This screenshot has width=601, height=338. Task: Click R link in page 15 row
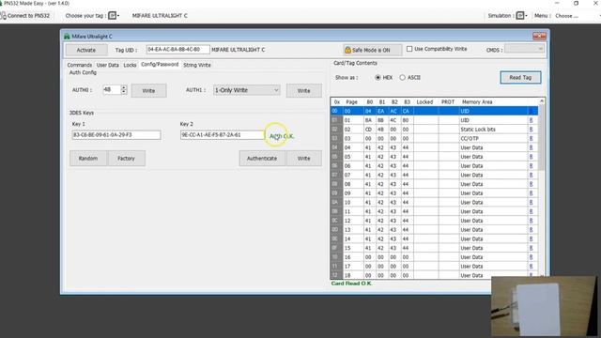[531, 248]
